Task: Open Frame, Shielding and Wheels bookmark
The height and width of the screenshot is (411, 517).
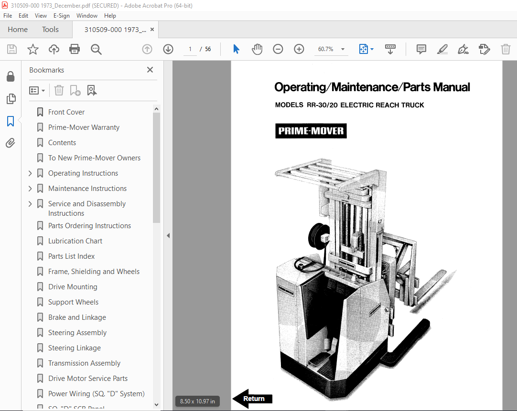Action: [94, 271]
